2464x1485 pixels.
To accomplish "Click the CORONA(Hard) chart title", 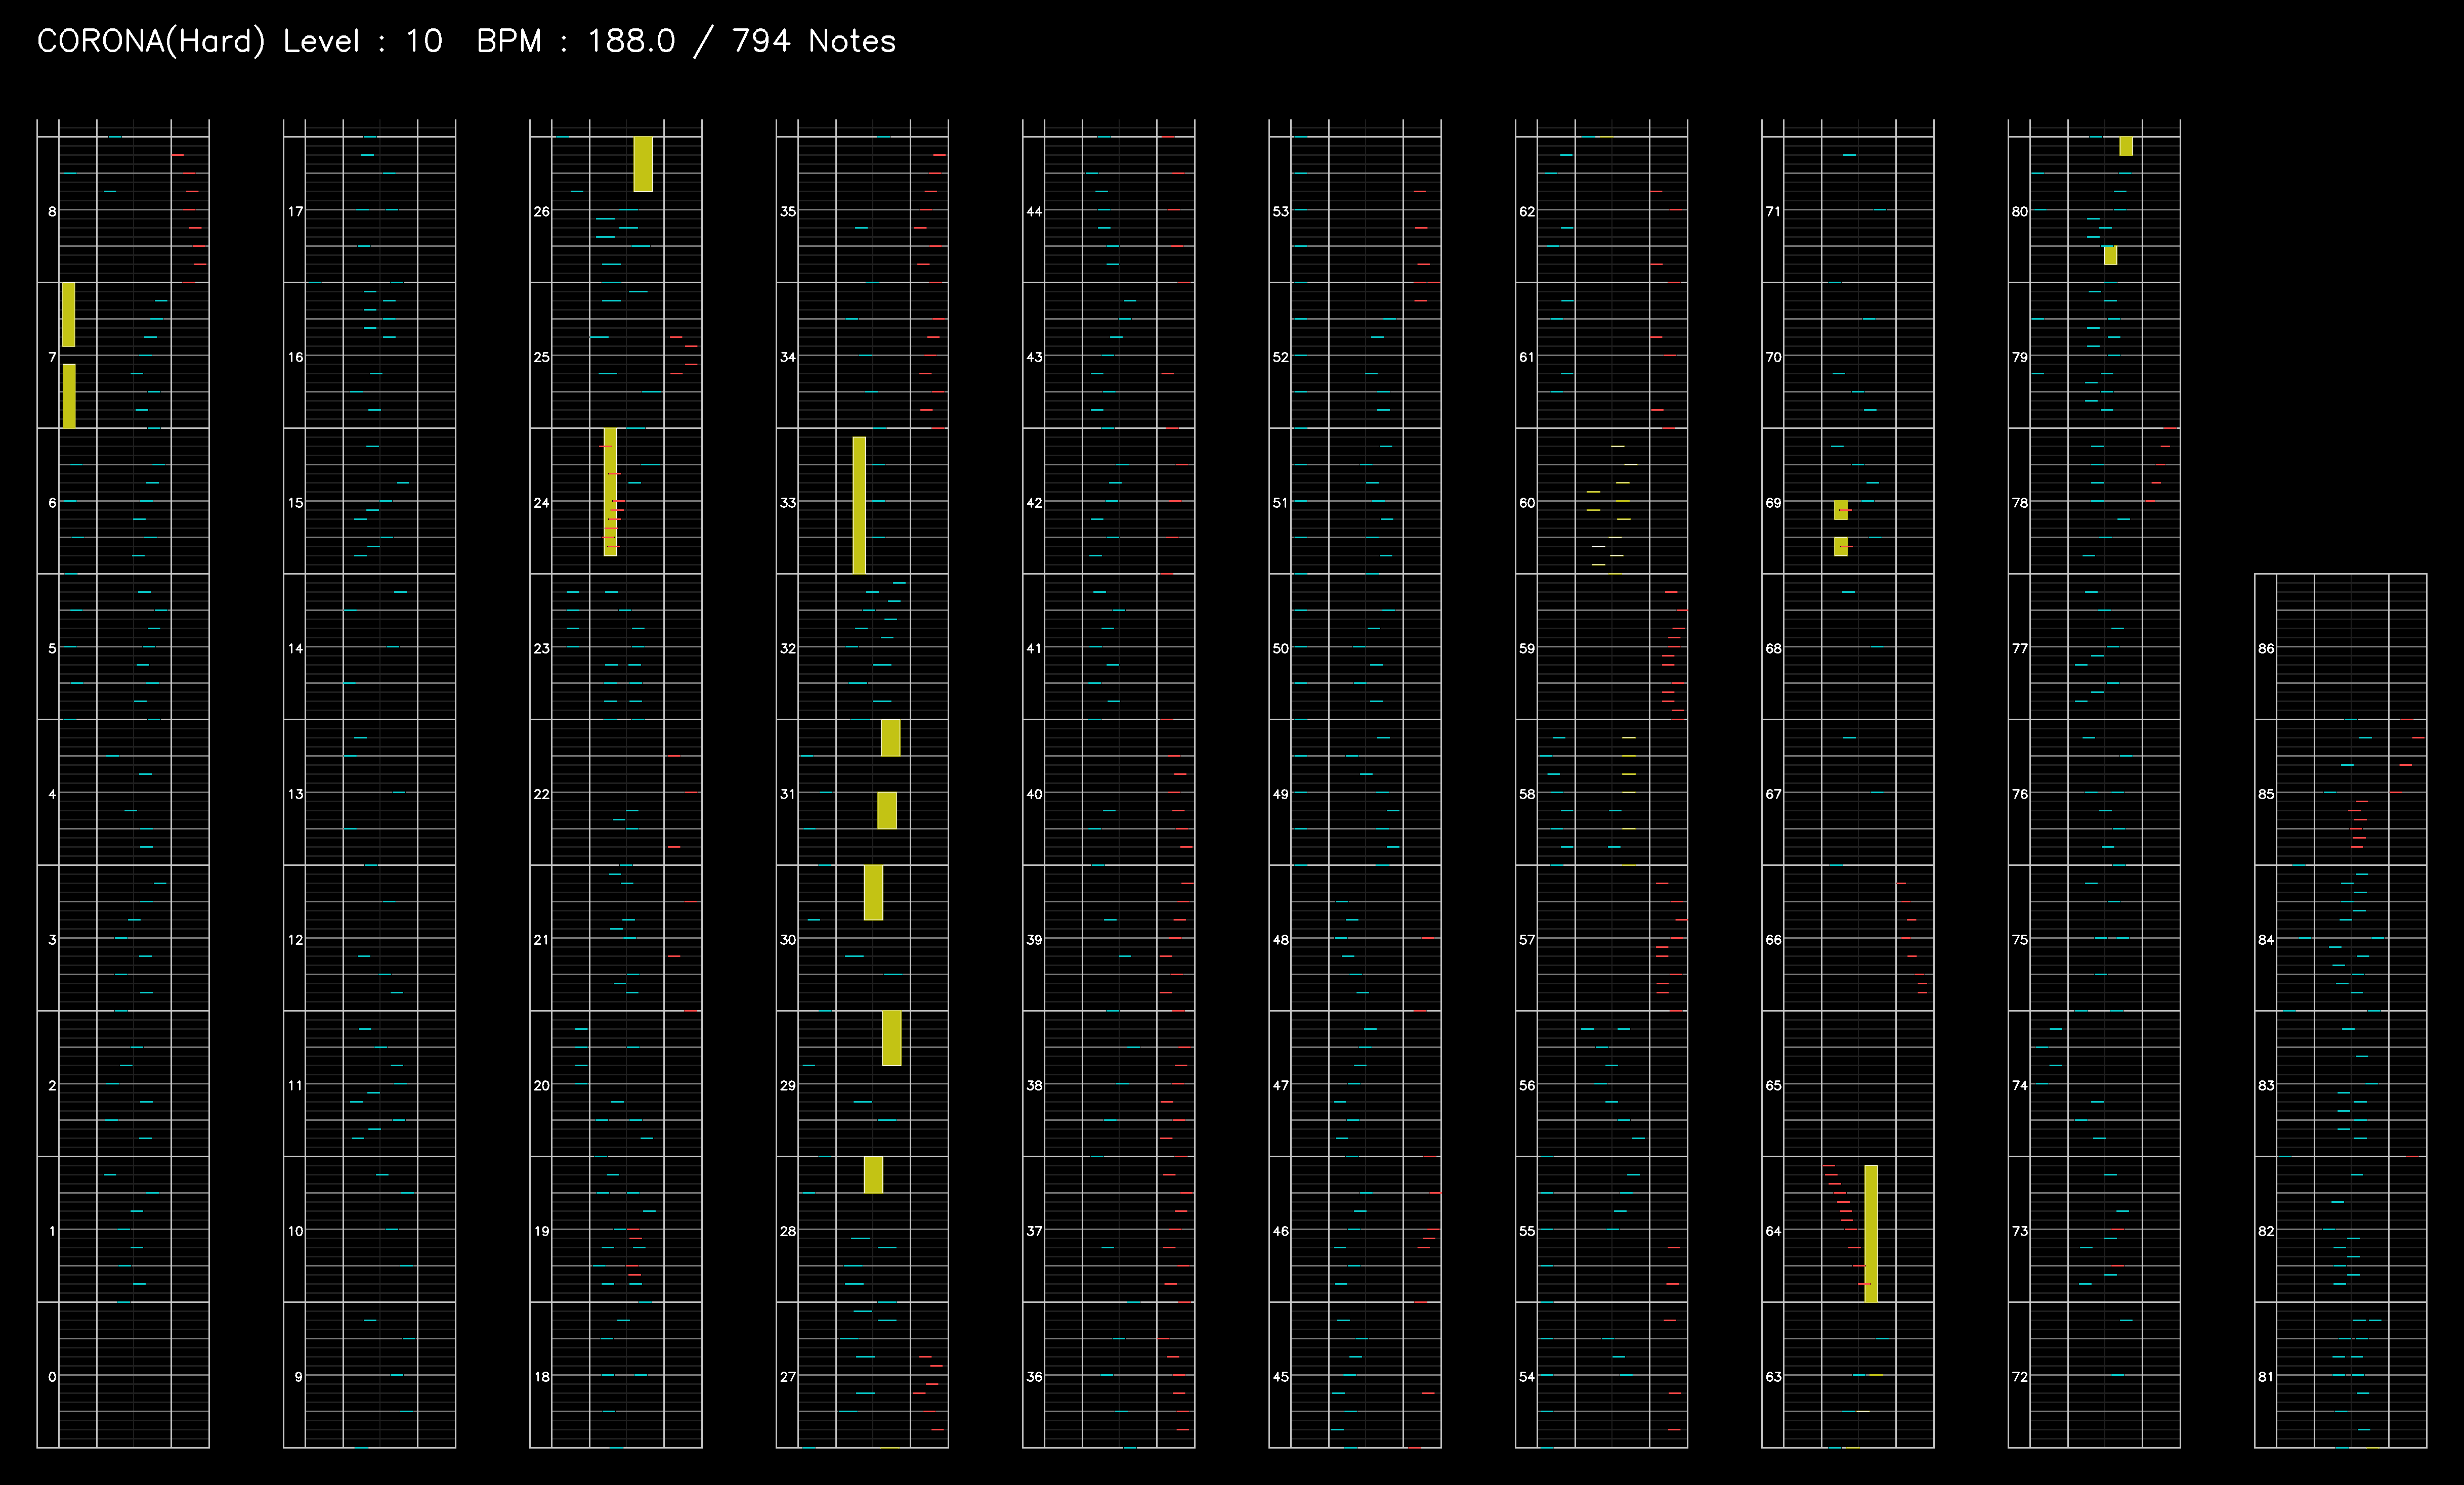I will pyautogui.click(x=151, y=41).
